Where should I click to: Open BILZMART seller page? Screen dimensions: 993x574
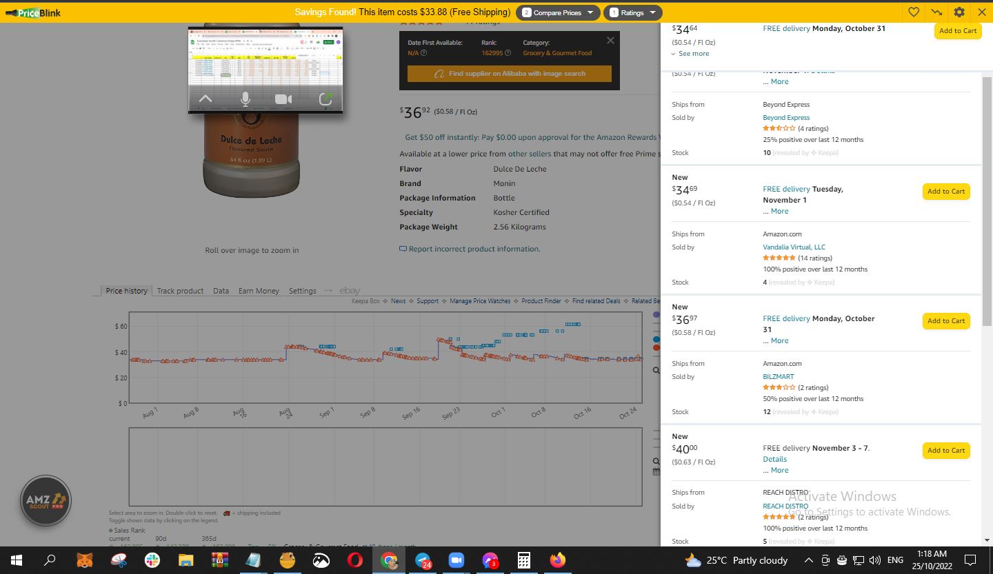[779, 377]
